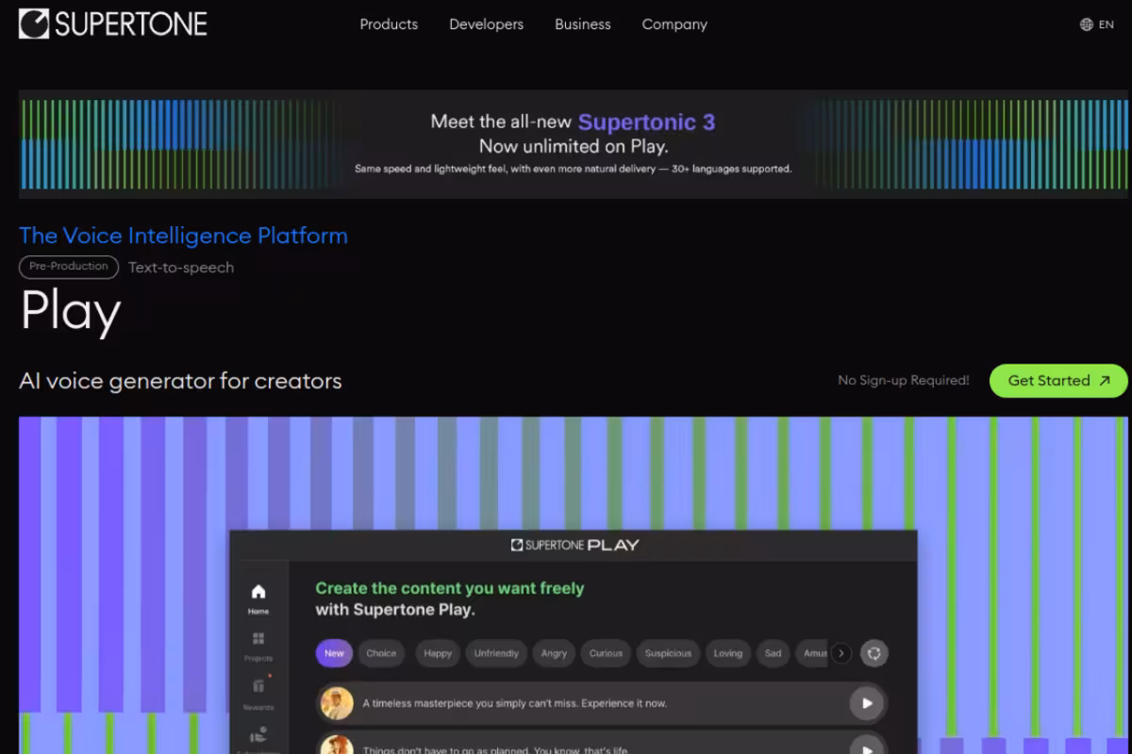
Task: Select the Suspicious emotion chip
Action: [668, 653]
